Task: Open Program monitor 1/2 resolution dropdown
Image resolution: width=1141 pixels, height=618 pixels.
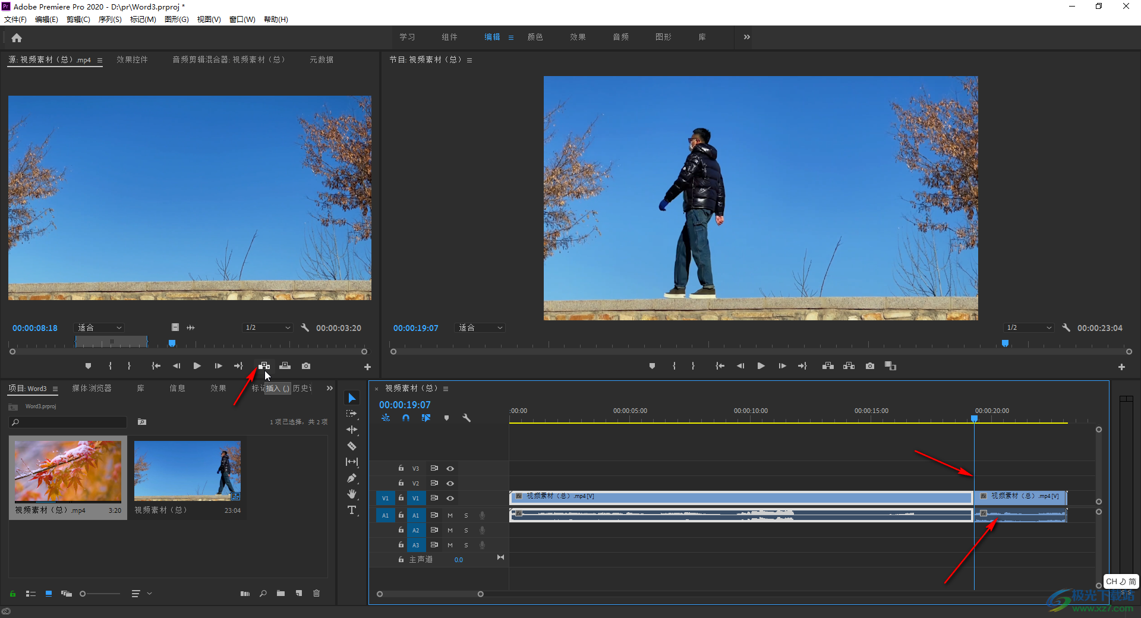Action: click(x=1029, y=327)
